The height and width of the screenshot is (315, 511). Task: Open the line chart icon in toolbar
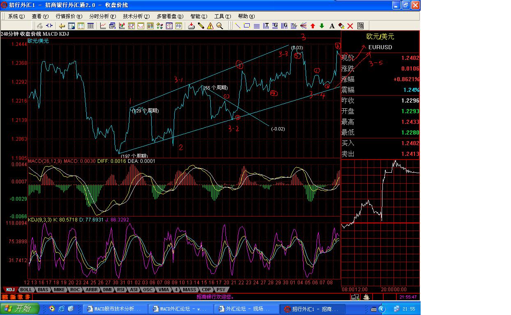[103, 26]
